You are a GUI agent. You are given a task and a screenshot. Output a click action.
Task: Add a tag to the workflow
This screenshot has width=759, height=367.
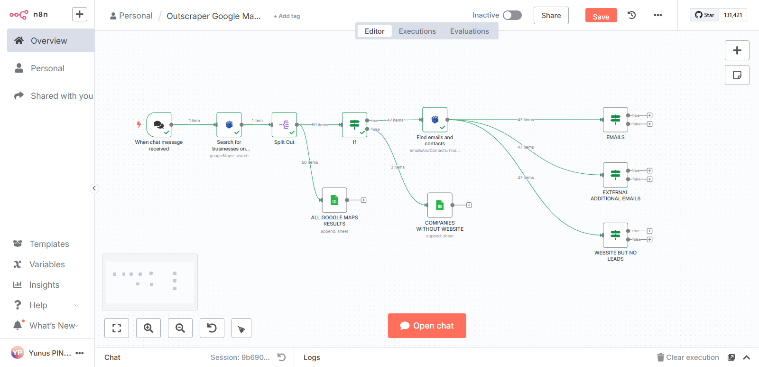click(287, 16)
